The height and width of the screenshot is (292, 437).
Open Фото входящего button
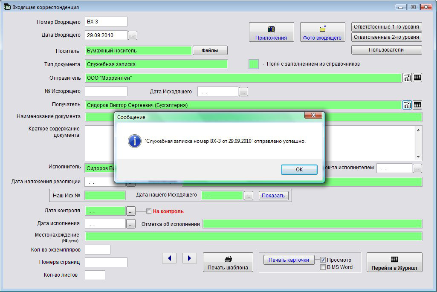pos(322,32)
